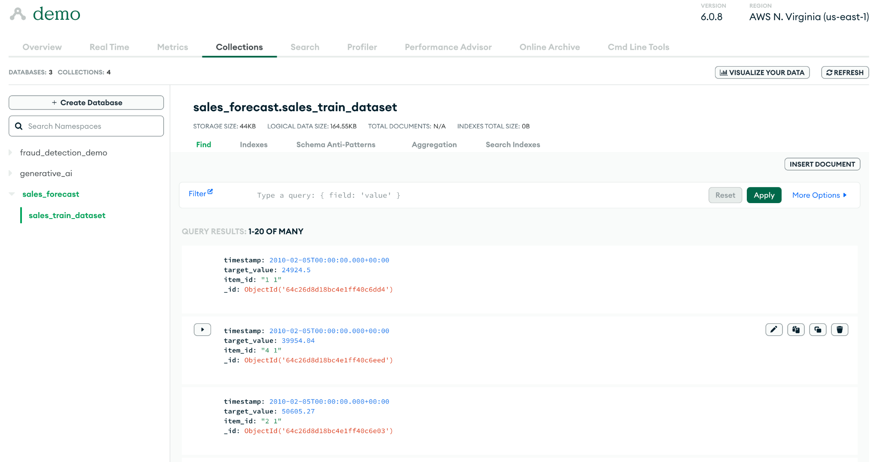Open the Search Indexes sub-tab
The height and width of the screenshot is (462, 880).
pos(513,145)
